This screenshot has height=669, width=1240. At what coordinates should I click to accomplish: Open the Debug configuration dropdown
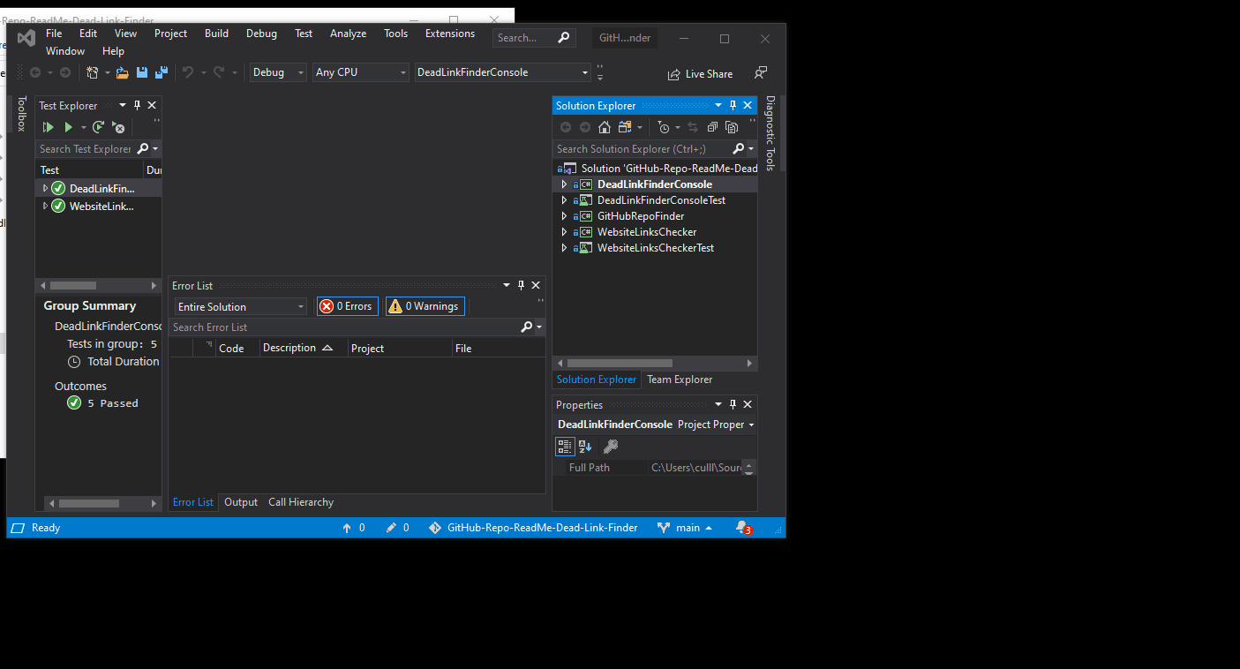coord(278,72)
